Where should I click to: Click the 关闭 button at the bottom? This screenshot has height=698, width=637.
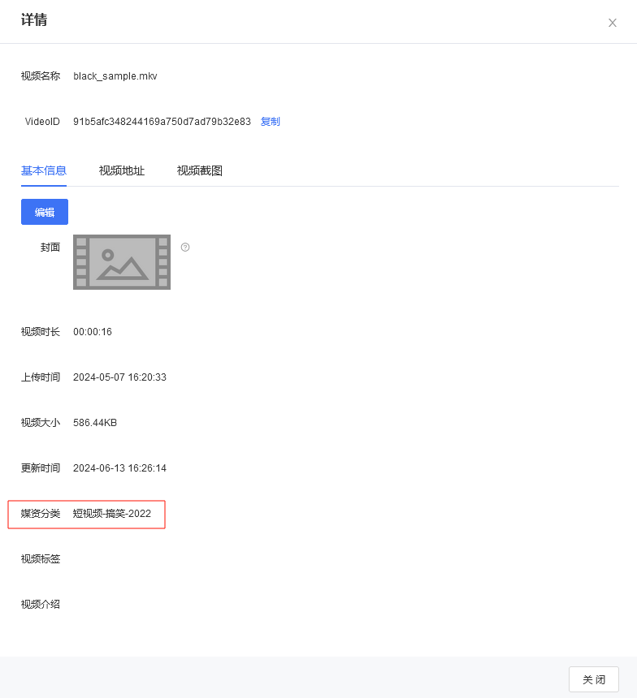(x=594, y=679)
